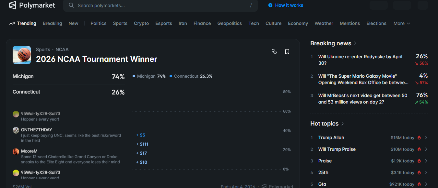Click the + $17 trade amount
This screenshot has width=438, height=188.
click(x=141, y=153)
